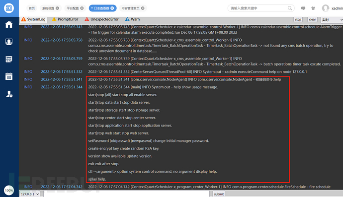Click timestamp 2022-12-06 17:55:05.743
The height and width of the screenshot is (197, 343).
(x=62, y=27)
